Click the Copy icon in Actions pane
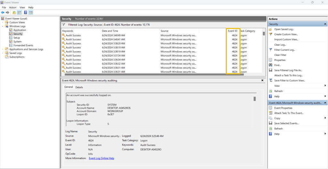 (x=270, y=118)
